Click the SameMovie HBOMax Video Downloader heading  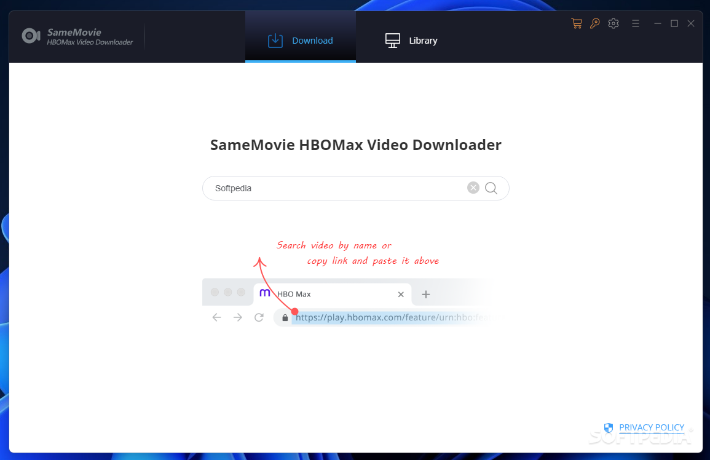355,145
